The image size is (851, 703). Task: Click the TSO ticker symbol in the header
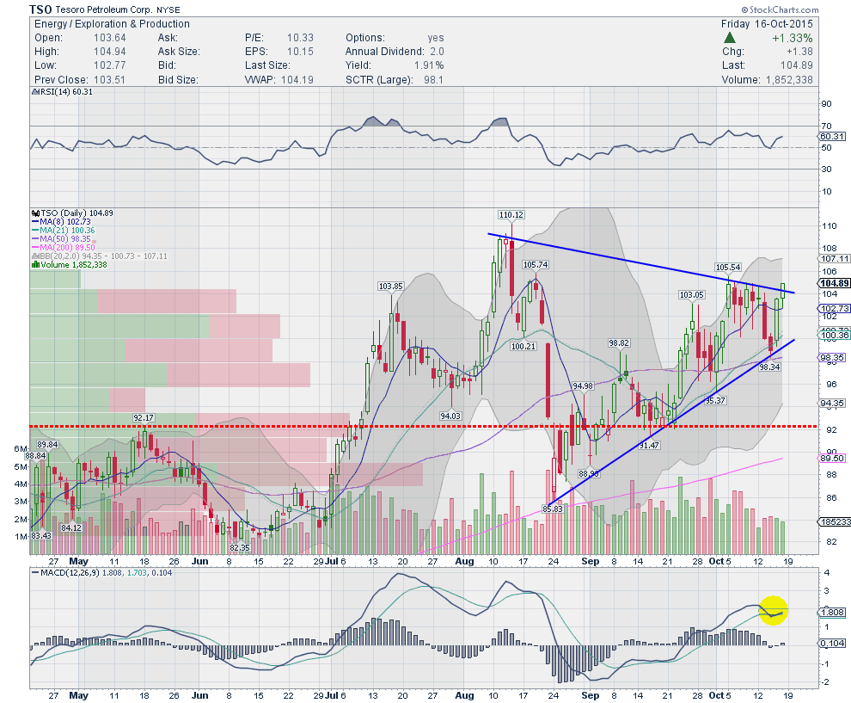[x=40, y=9]
